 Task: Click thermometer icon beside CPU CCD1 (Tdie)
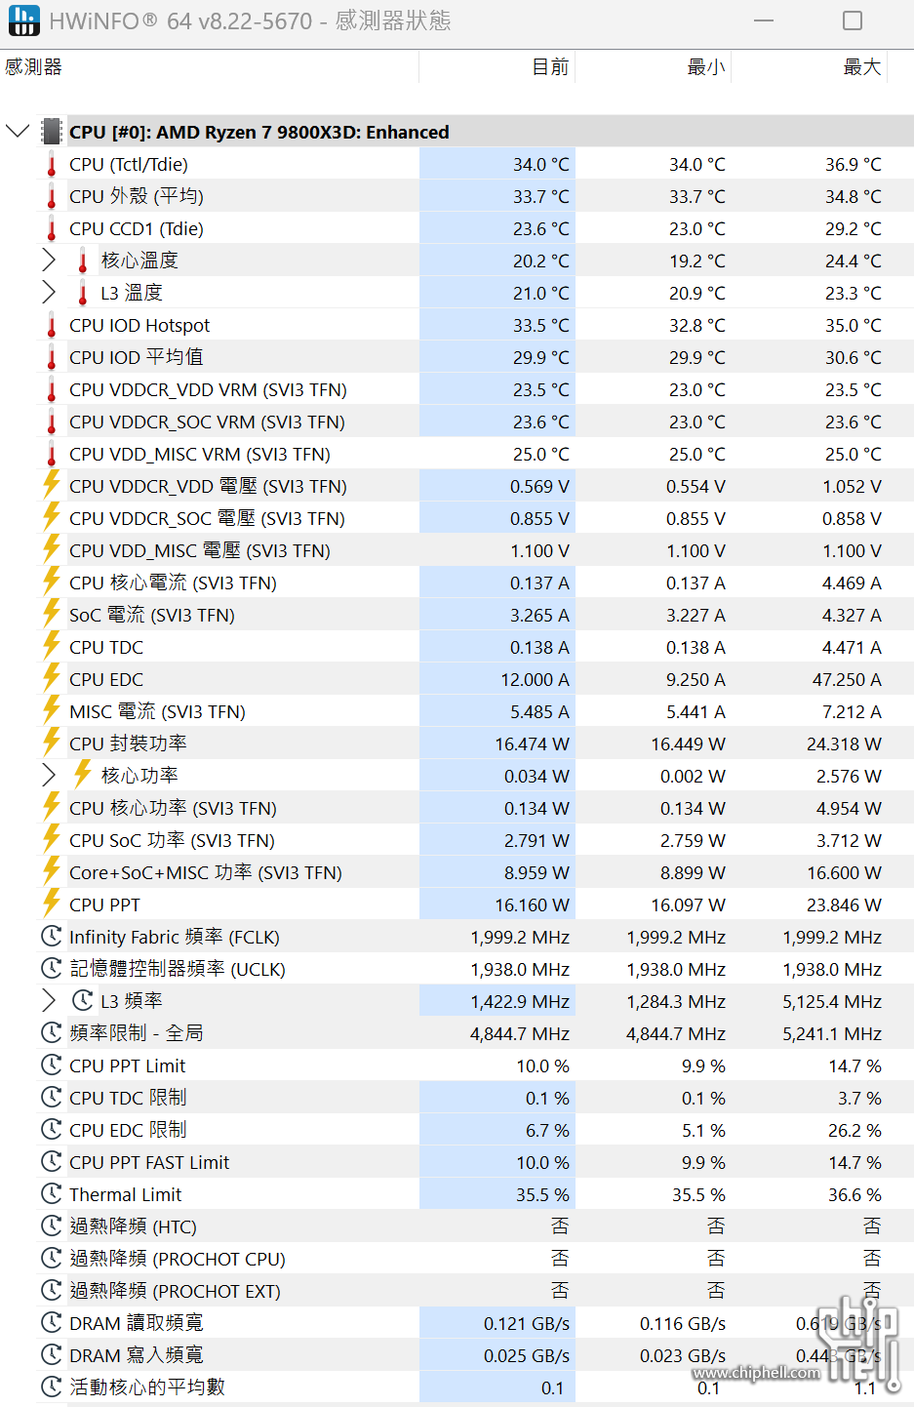(52, 228)
